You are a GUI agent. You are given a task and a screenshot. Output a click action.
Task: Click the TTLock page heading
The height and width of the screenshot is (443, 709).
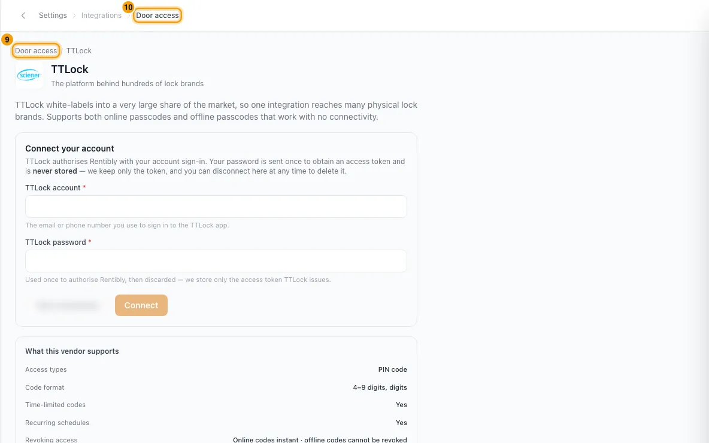point(69,69)
